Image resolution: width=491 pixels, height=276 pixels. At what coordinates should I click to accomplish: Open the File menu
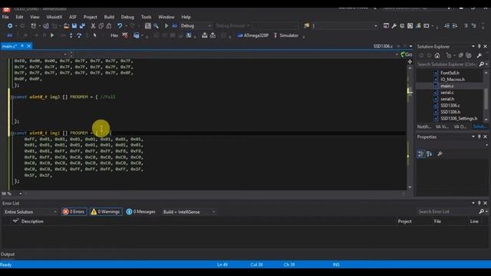(5, 17)
